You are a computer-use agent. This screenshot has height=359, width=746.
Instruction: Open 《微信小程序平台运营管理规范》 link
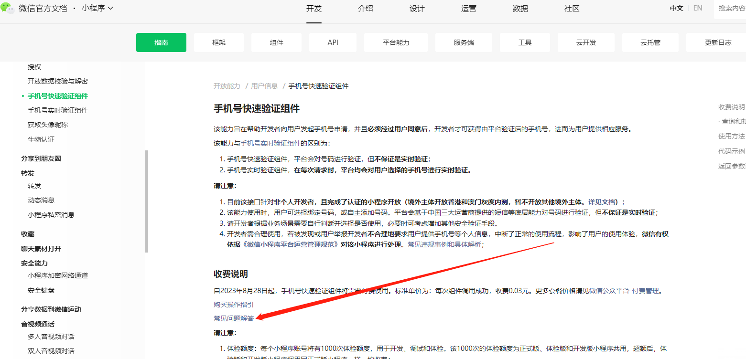click(x=291, y=244)
